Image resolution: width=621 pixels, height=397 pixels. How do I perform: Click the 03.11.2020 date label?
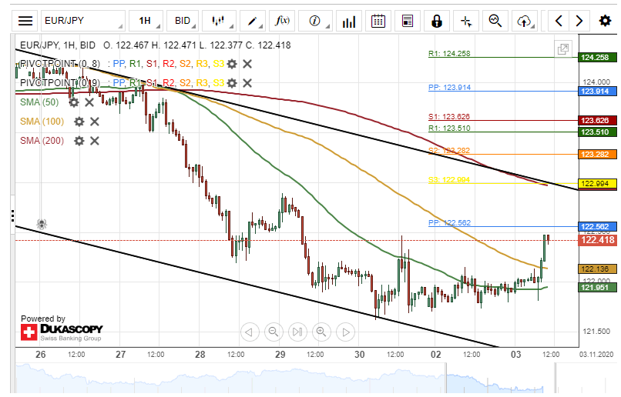point(596,354)
